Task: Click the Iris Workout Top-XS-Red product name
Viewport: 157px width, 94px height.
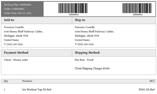Action: point(37,89)
